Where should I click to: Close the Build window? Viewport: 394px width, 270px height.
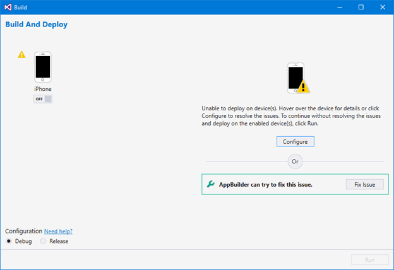pos(383,8)
